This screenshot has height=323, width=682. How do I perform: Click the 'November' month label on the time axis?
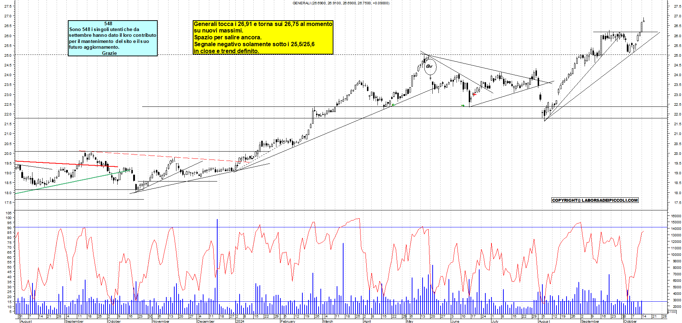pyautogui.click(x=161, y=321)
